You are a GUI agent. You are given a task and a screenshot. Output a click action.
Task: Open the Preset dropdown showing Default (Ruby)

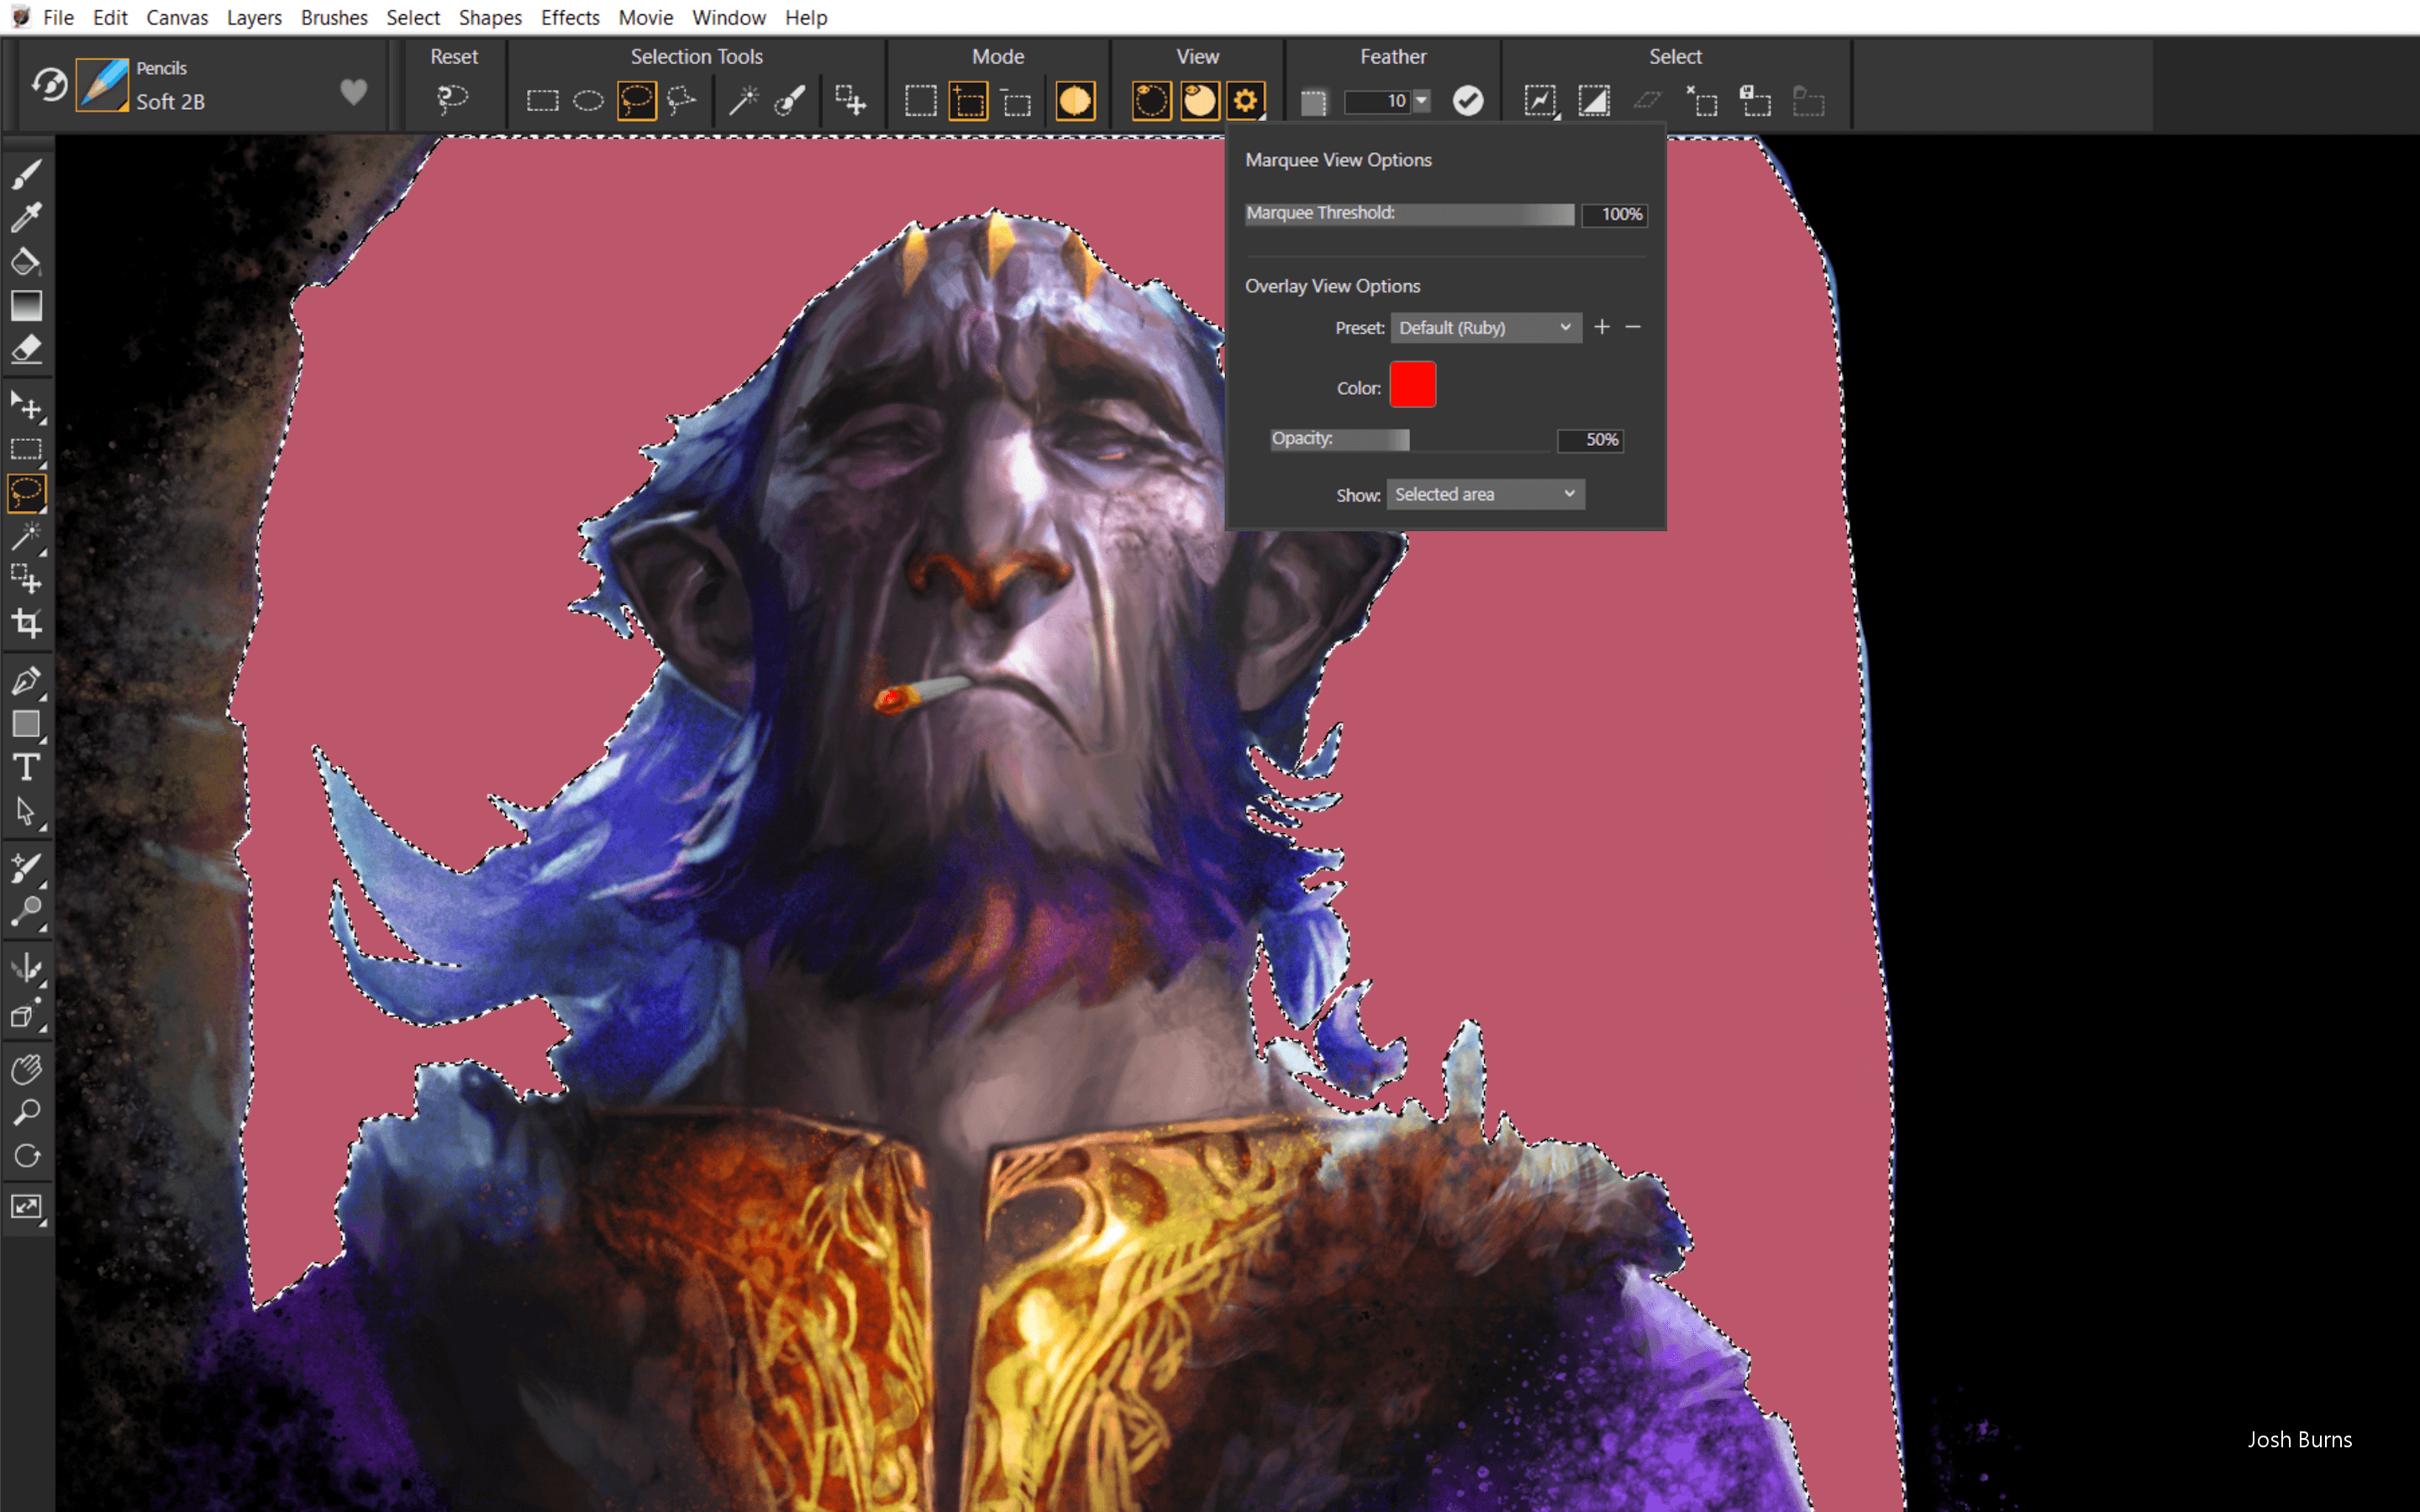point(1485,327)
